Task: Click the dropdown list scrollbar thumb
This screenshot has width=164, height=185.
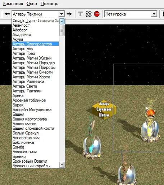Action: (62, 30)
